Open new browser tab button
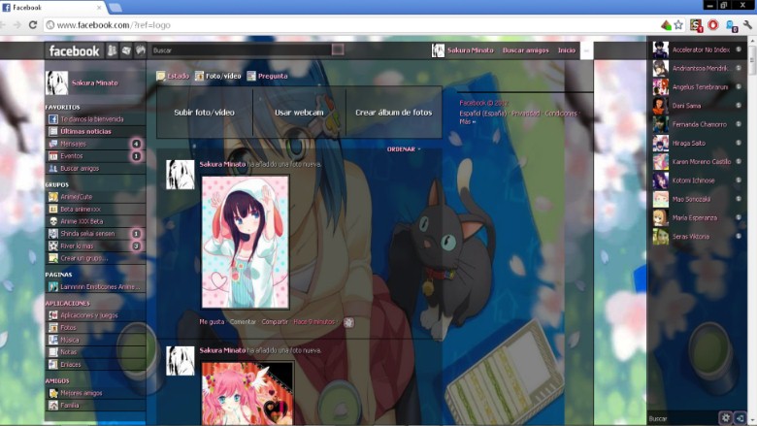Image resolution: width=757 pixels, height=426 pixels. point(115,7)
